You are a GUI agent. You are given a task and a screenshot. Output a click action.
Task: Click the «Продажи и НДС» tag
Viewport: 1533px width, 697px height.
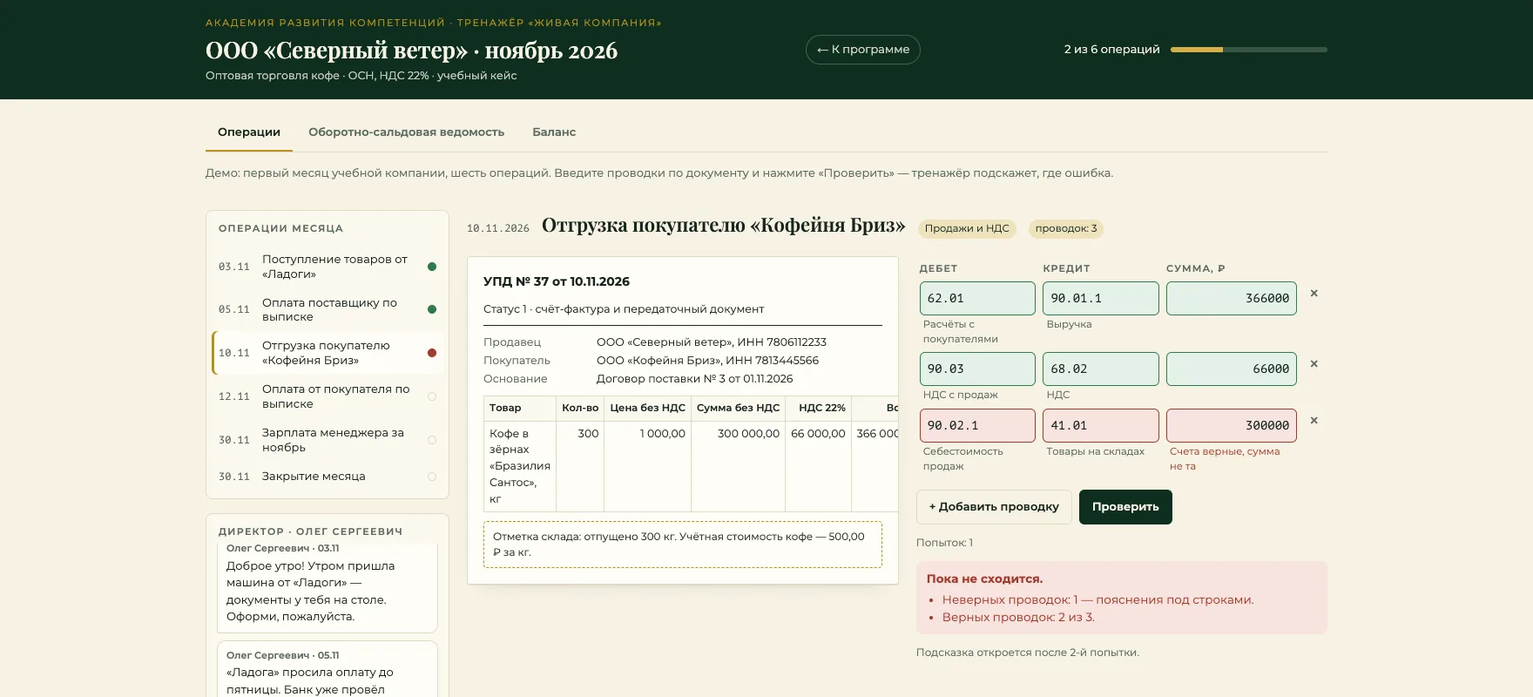pyautogui.click(x=967, y=228)
